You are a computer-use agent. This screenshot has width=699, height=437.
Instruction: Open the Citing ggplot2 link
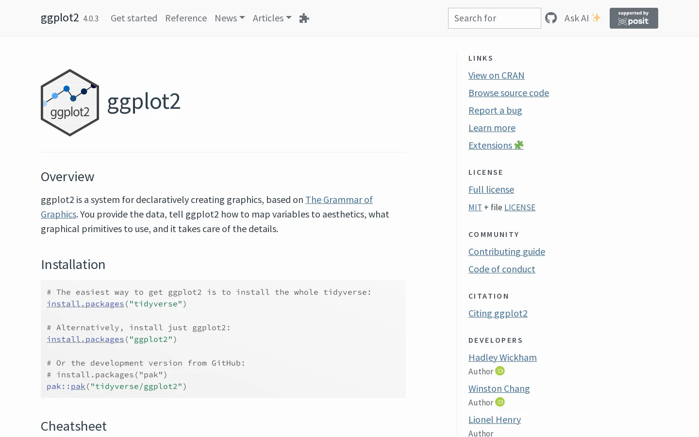click(x=498, y=313)
